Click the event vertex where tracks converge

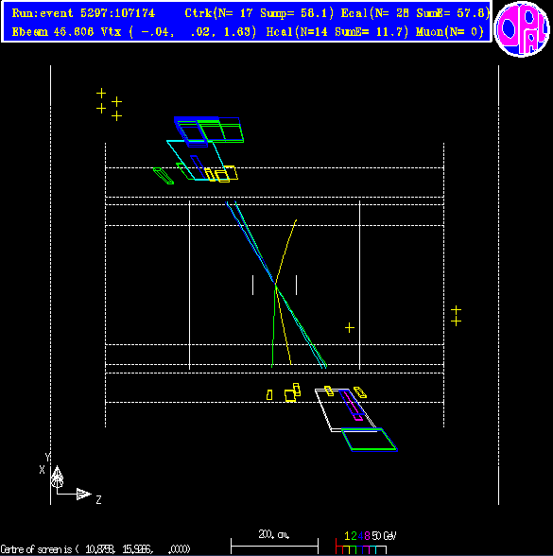[x=275, y=284]
